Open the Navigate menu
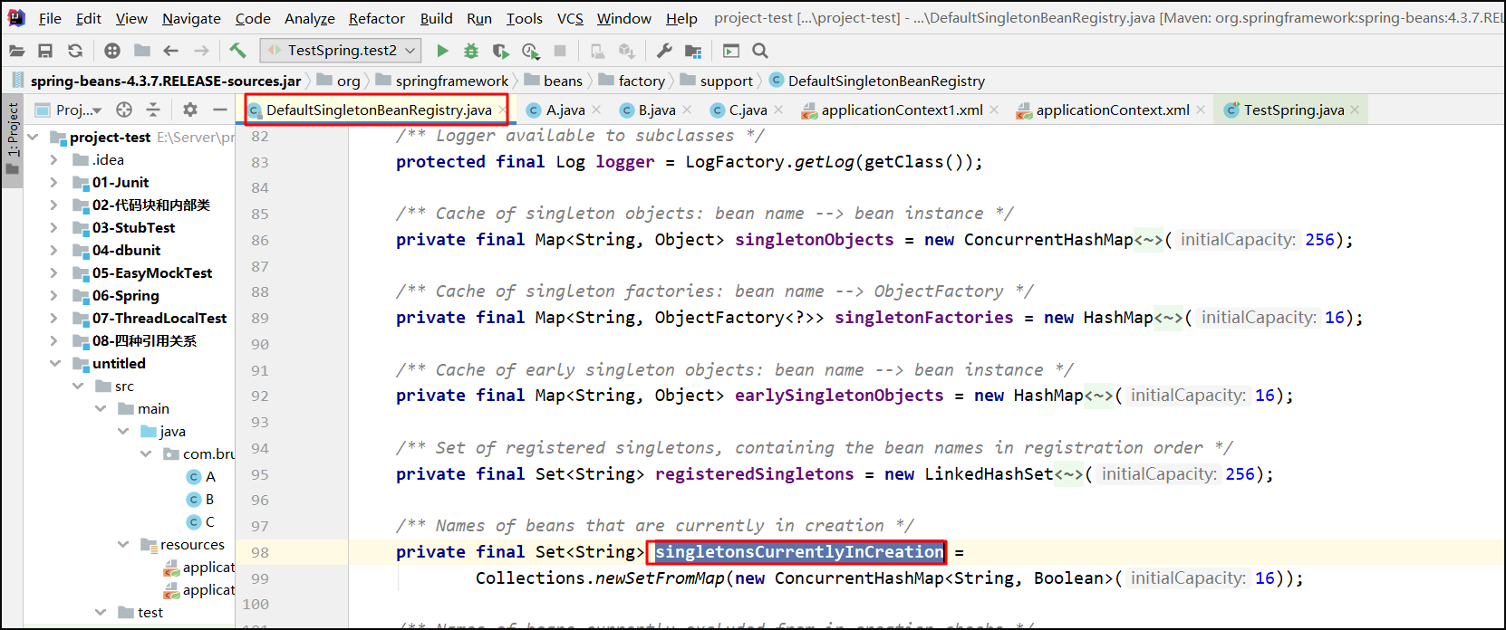The height and width of the screenshot is (630, 1506). tap(191, 18)
